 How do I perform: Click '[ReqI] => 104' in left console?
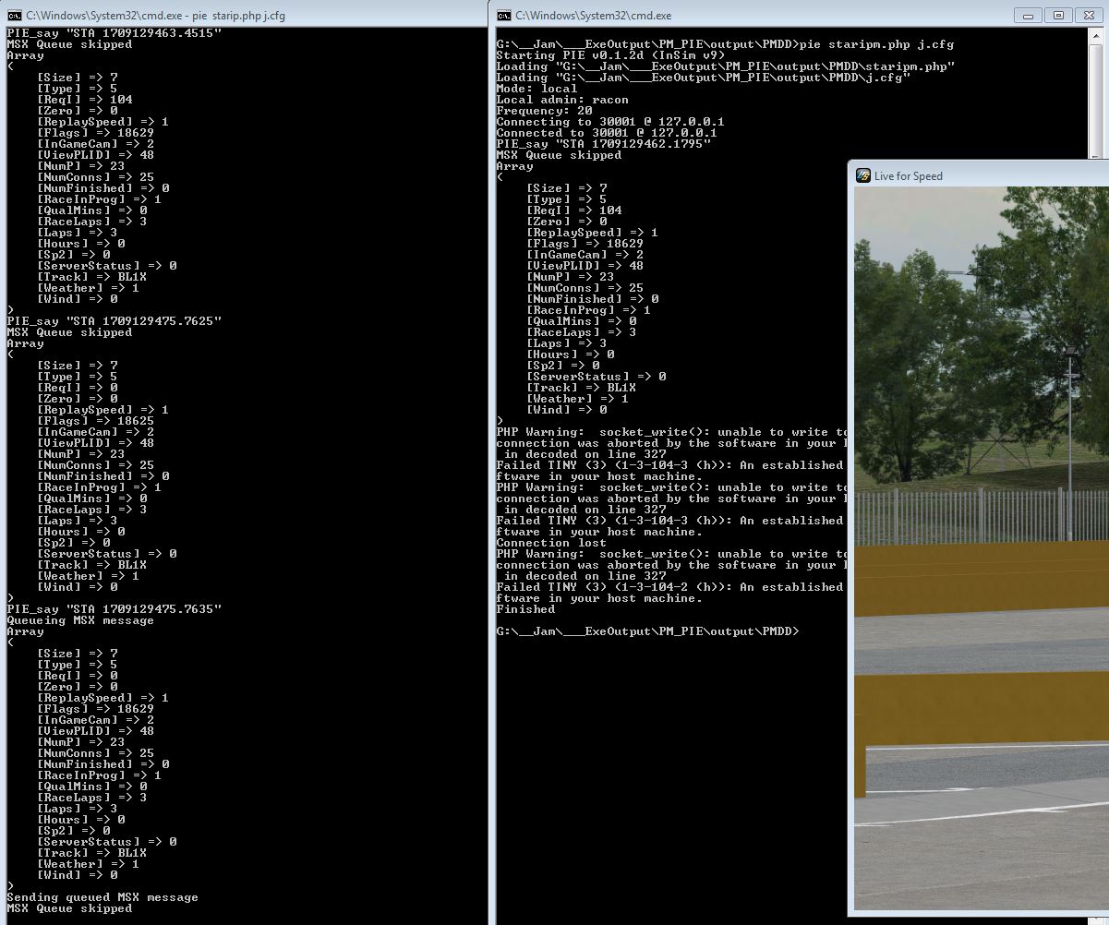coord(84,100)
